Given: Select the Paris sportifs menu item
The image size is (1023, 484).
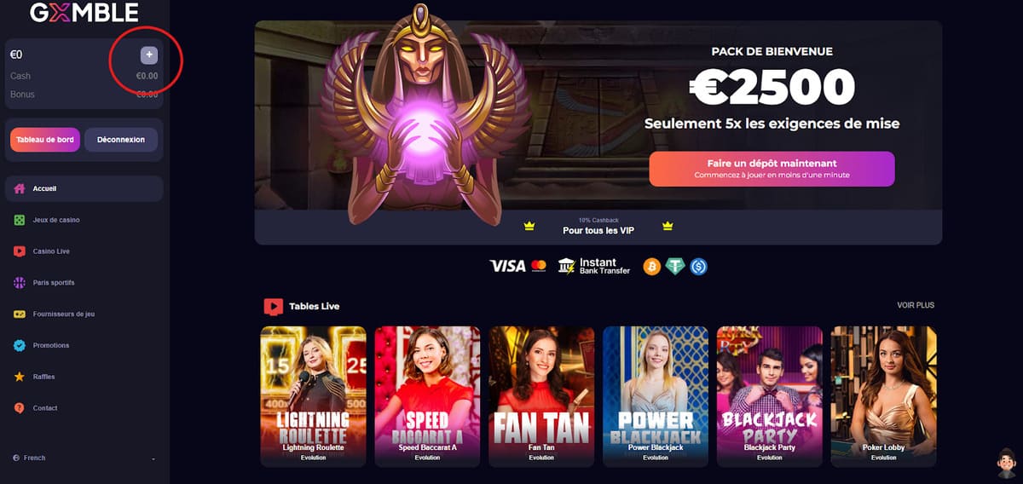Looking at the screenshot, I should [x=84, y=283].
